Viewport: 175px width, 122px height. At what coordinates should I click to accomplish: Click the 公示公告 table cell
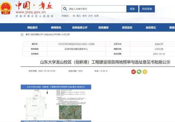coord(159,49)
